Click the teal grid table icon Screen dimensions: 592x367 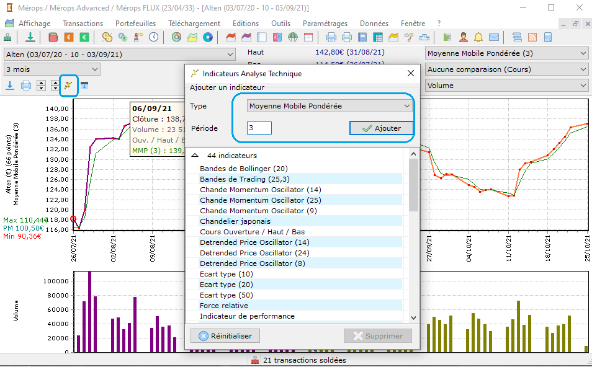pyautogui.click(x=377, y=37)
